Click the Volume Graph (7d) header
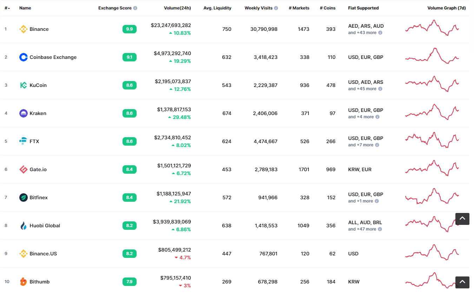 coord(447,8)
